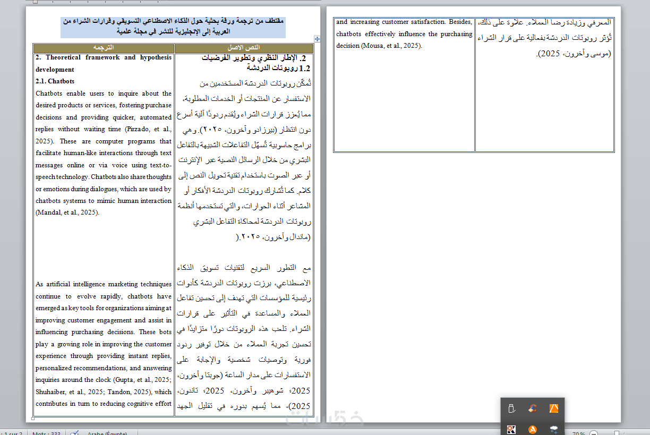Viewport: 650px width, 435px height.
Task: Click the table resize handle at bottom-left
Action: click(34, 419)
